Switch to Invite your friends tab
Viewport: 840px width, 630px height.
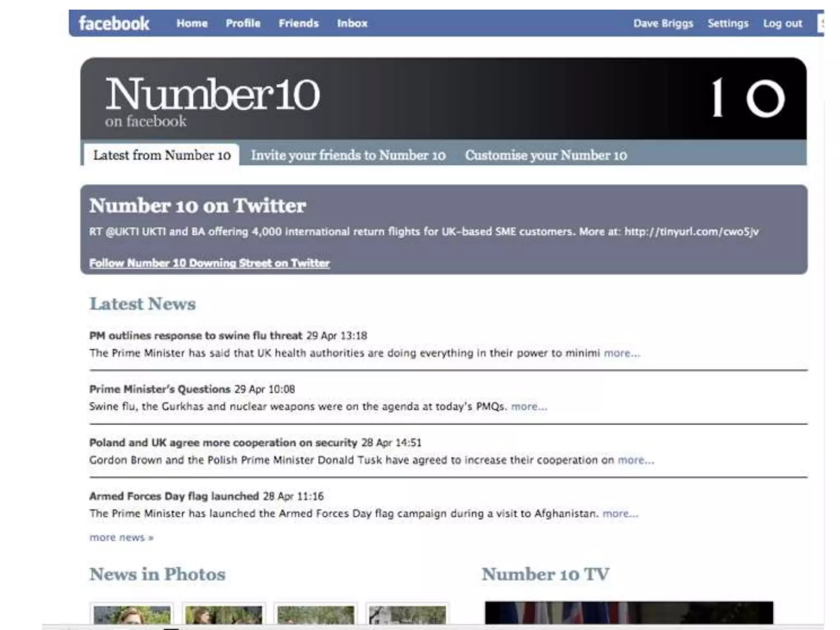pyautogui.click(x=348, y=155)
